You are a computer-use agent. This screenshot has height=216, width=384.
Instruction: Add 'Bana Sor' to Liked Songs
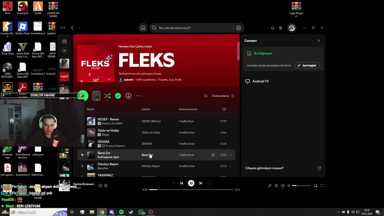coord(213,155)
